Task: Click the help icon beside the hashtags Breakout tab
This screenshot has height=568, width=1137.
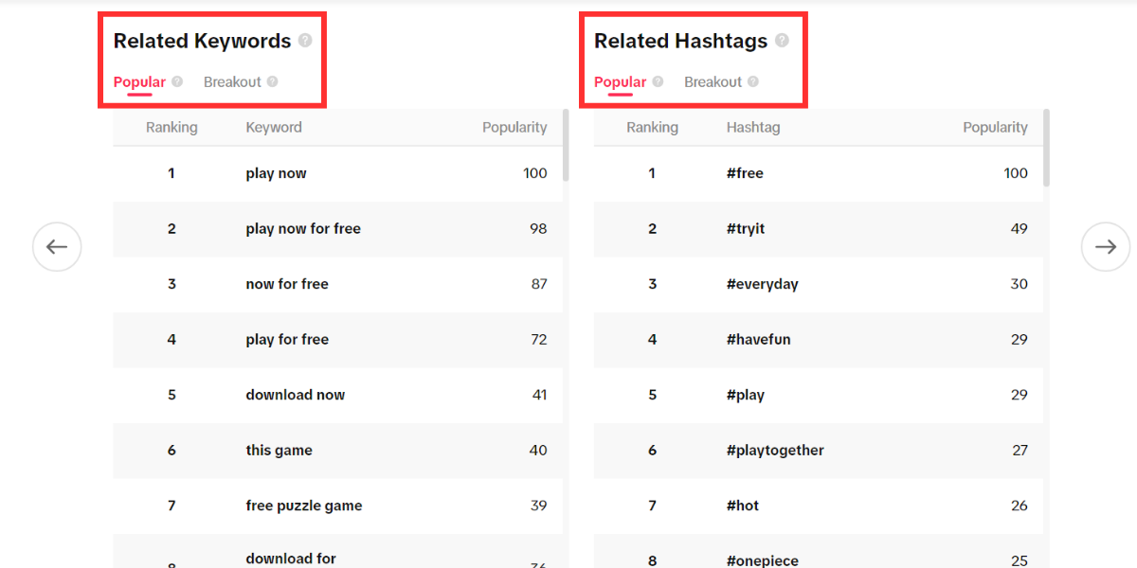Action: (754, 81)
